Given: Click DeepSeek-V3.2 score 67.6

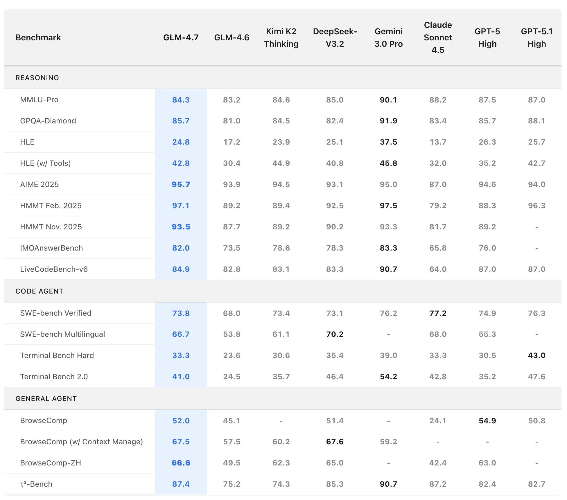Looking at the screenshot, I should [x=335, y=442].
